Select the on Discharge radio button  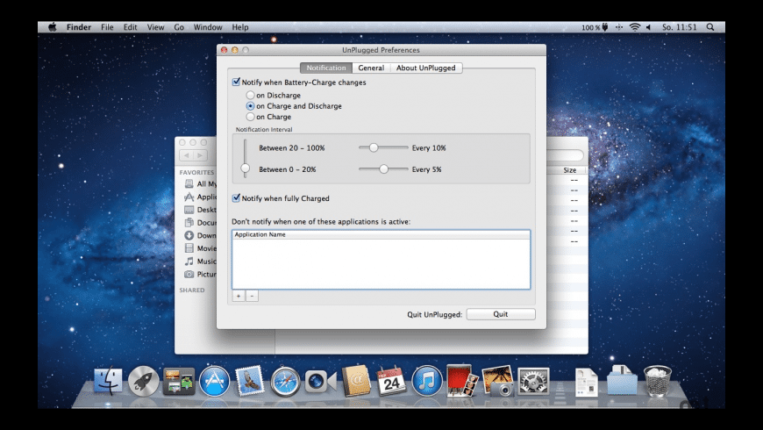(250, 95)
